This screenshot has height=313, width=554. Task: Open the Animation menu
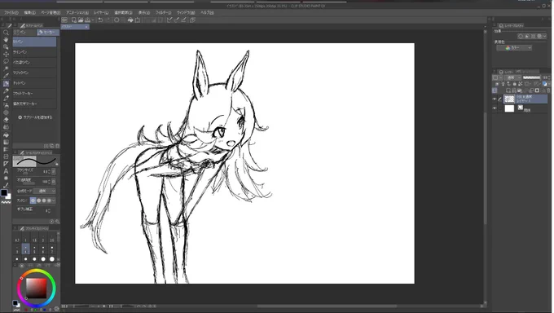(77, 12)
